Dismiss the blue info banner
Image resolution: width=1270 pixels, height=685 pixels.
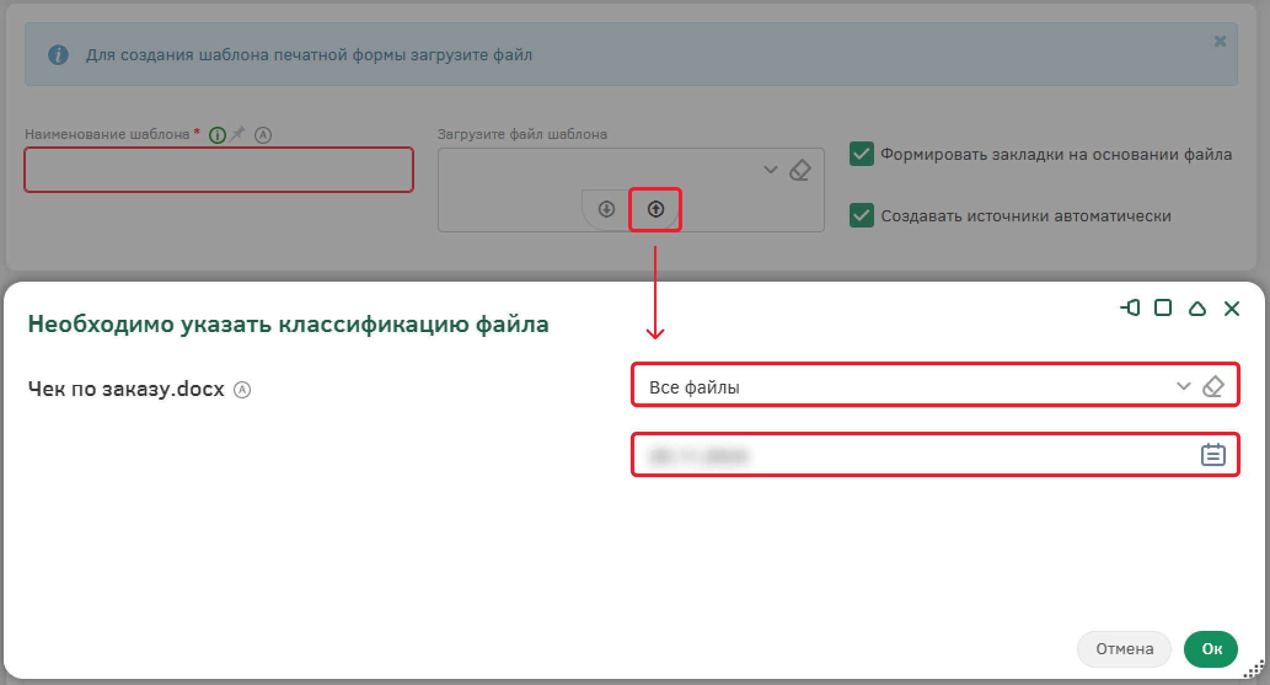click(x=1220, y=41)
